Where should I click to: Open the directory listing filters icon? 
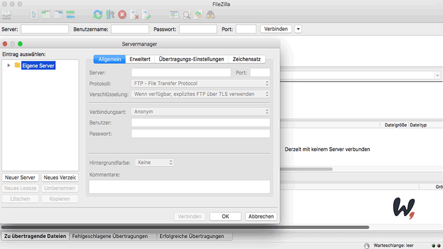(x=174, y=15)
